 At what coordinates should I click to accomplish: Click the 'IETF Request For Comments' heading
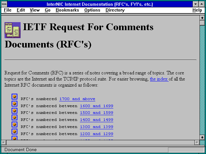[x=88, y=27]
